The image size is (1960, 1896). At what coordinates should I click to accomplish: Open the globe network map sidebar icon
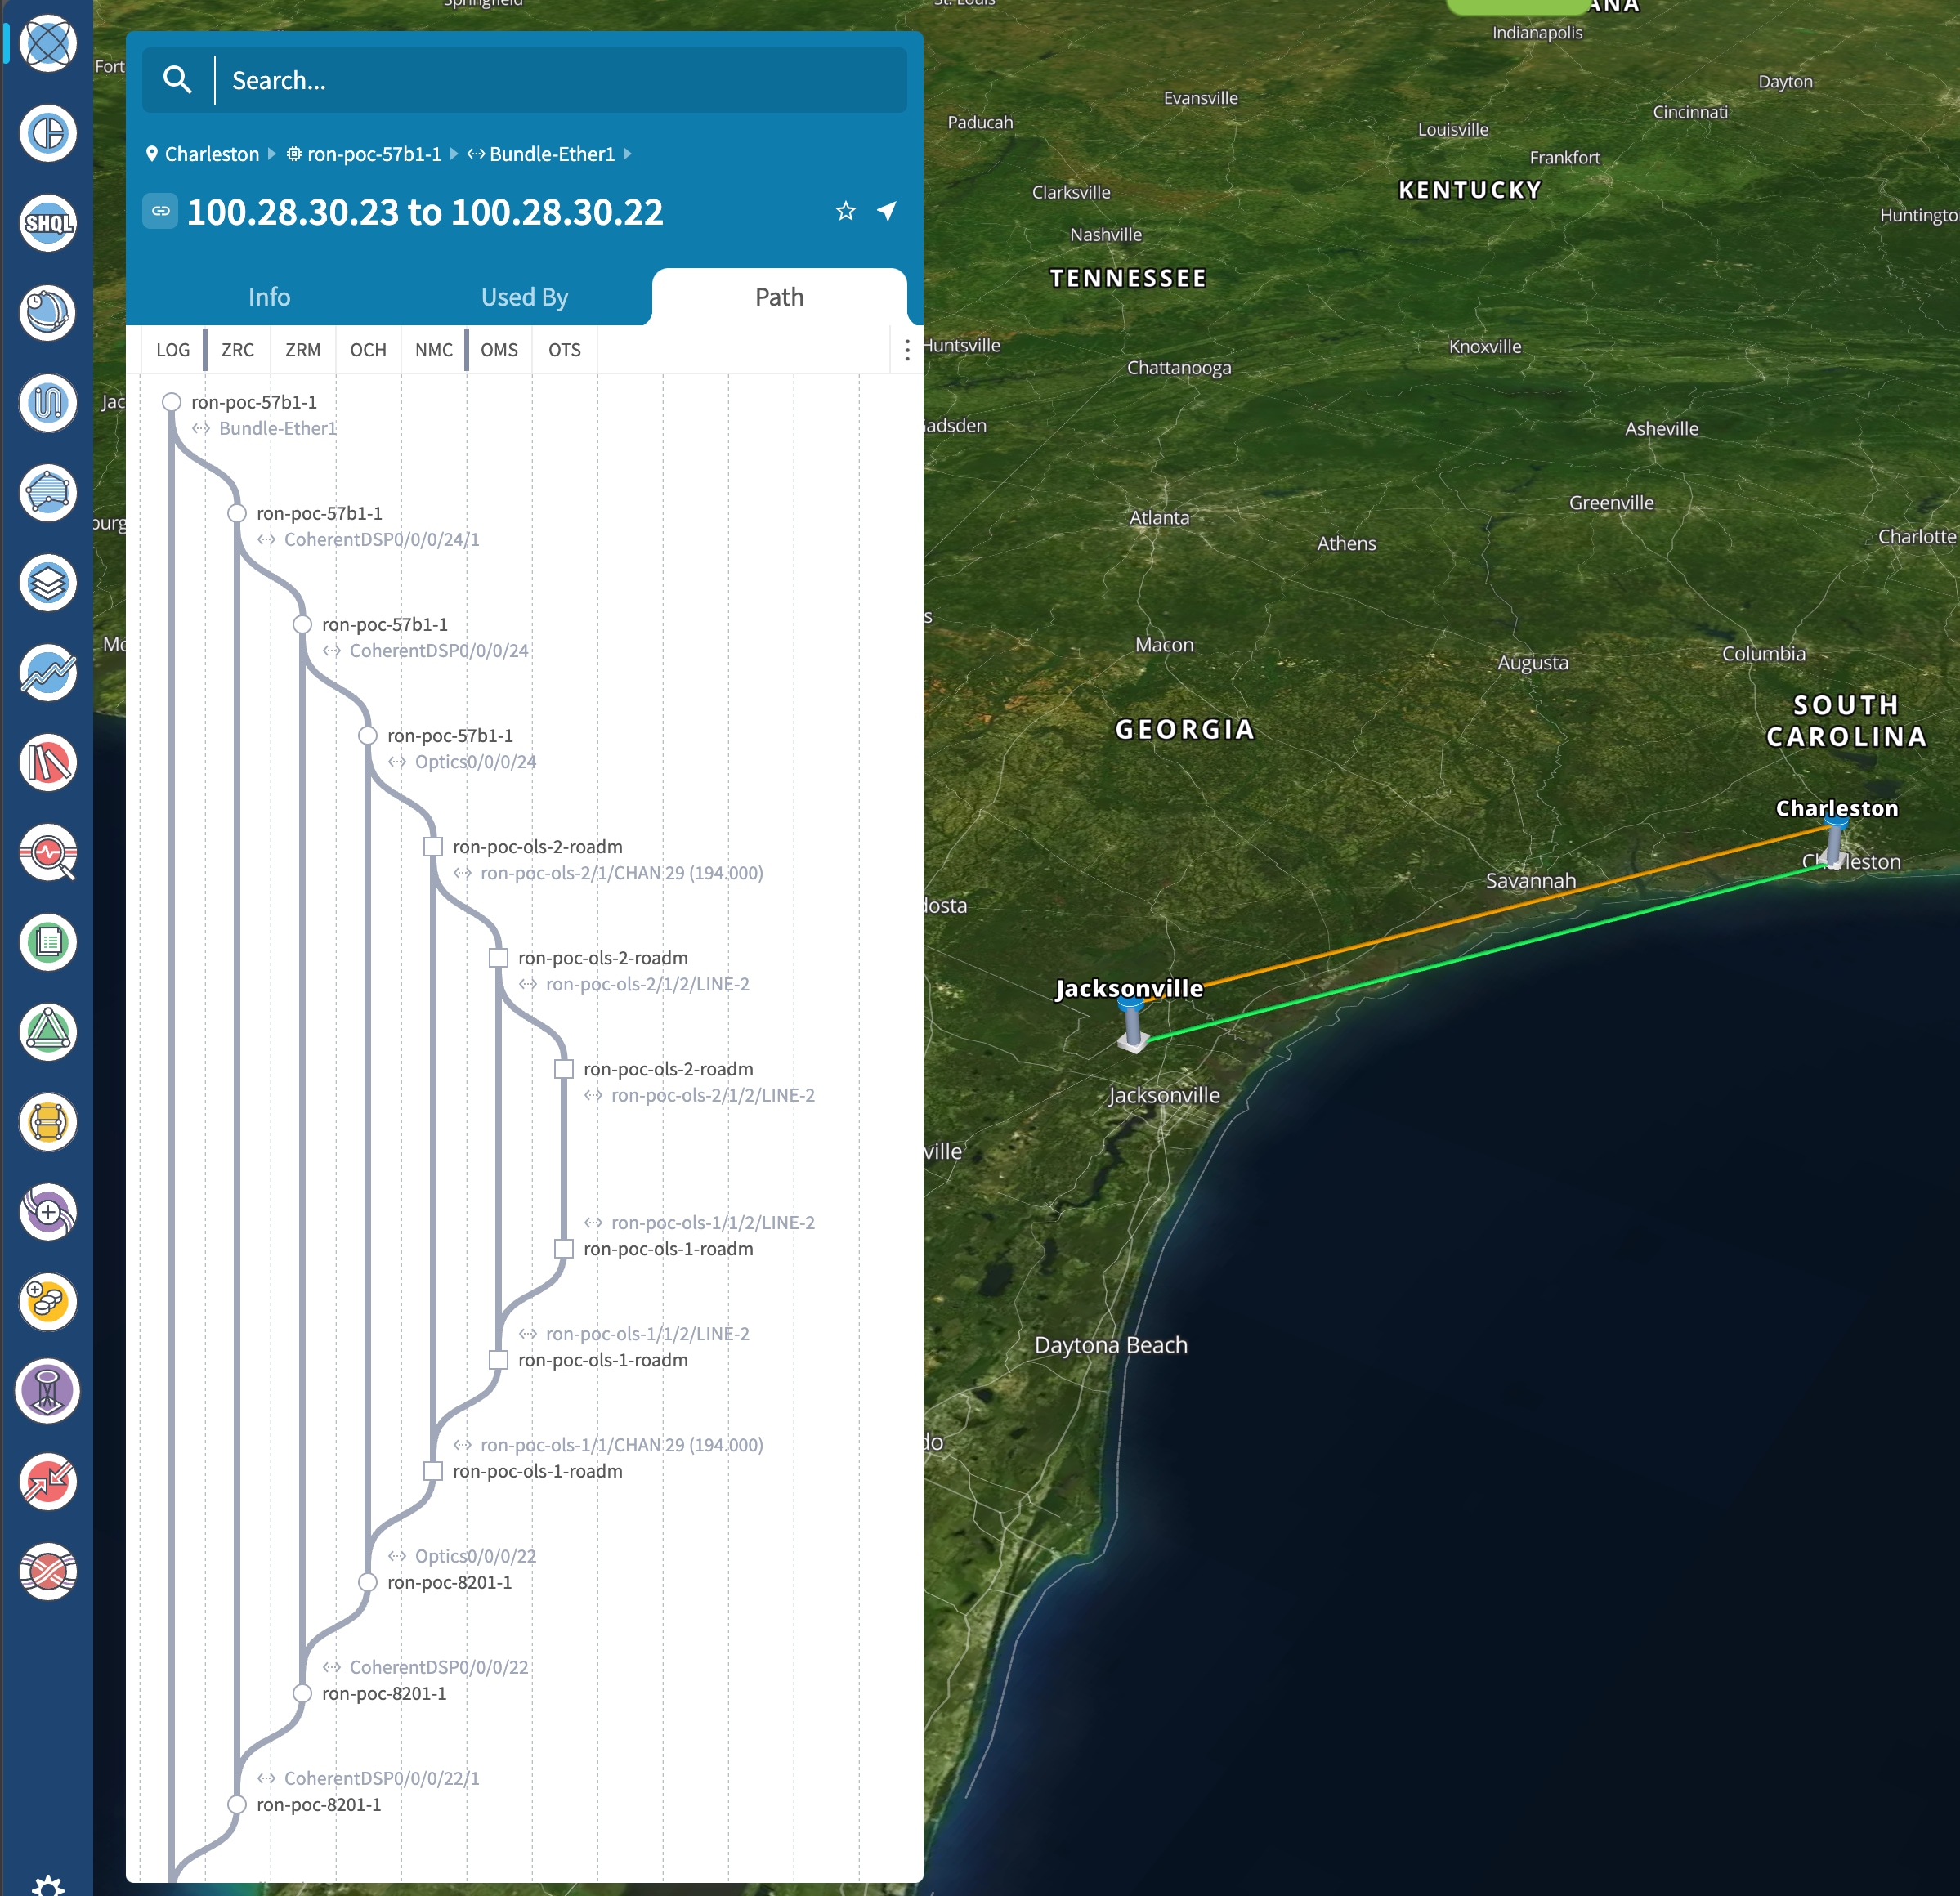[x=48, y=44]
